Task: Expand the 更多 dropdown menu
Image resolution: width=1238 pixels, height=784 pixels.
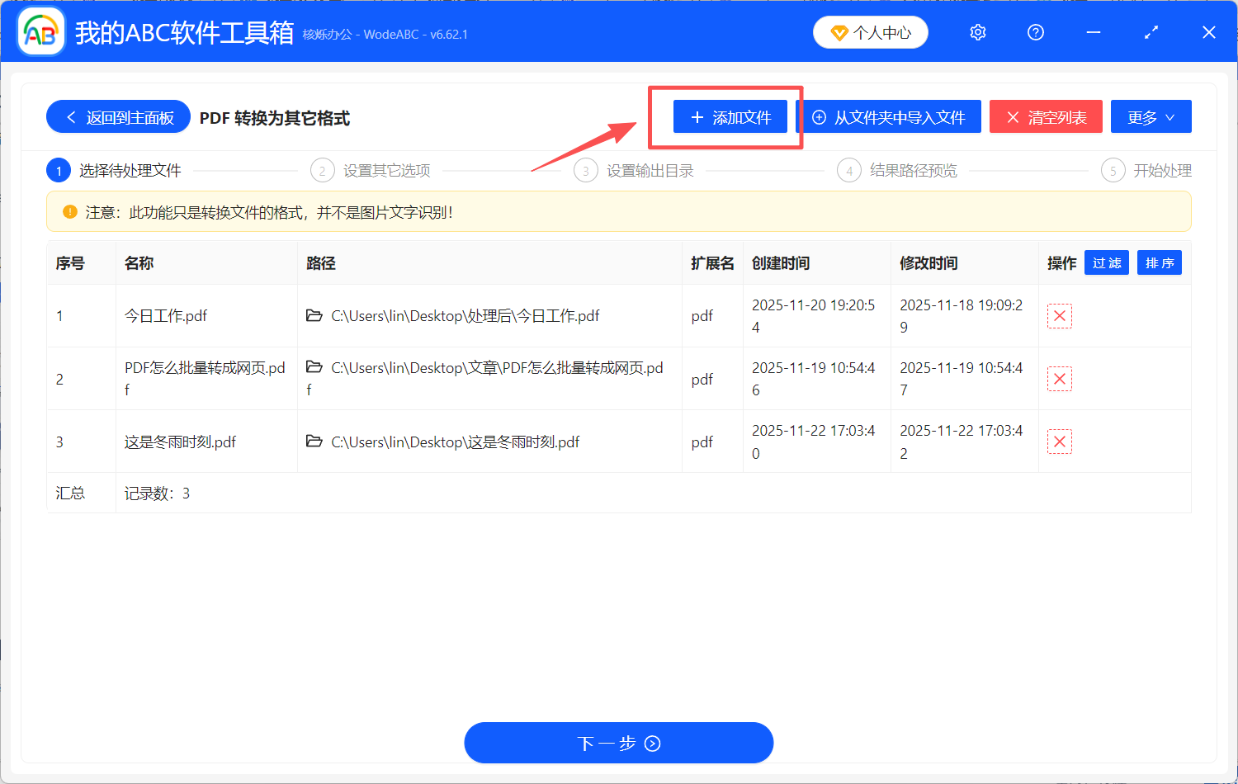Action: (x=1151, y=116)
